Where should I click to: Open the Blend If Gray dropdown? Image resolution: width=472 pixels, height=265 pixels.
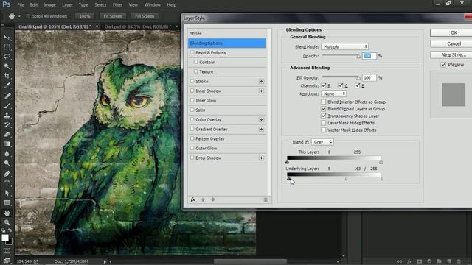pos(322,142)
